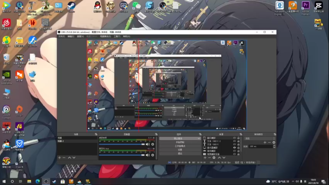Open the 编辑(E) menu
Image resolution: width=329 pixels, height=185 pixels.
71,37
